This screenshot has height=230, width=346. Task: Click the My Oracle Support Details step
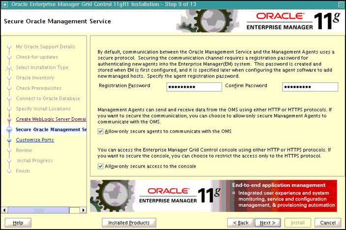pyautogui.click(x=45, y=47)
